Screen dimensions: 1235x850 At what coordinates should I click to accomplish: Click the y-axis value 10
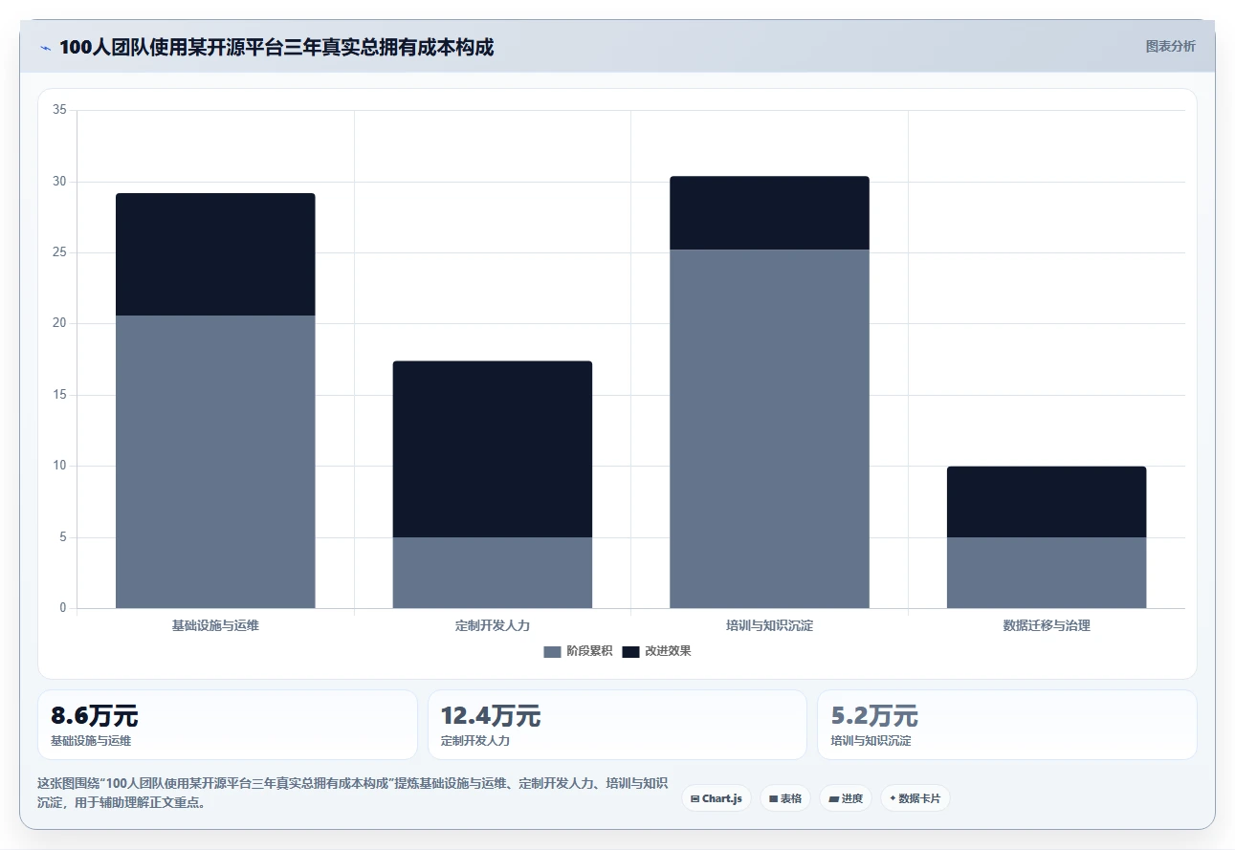pyautogui.click(x=59, y=467)
